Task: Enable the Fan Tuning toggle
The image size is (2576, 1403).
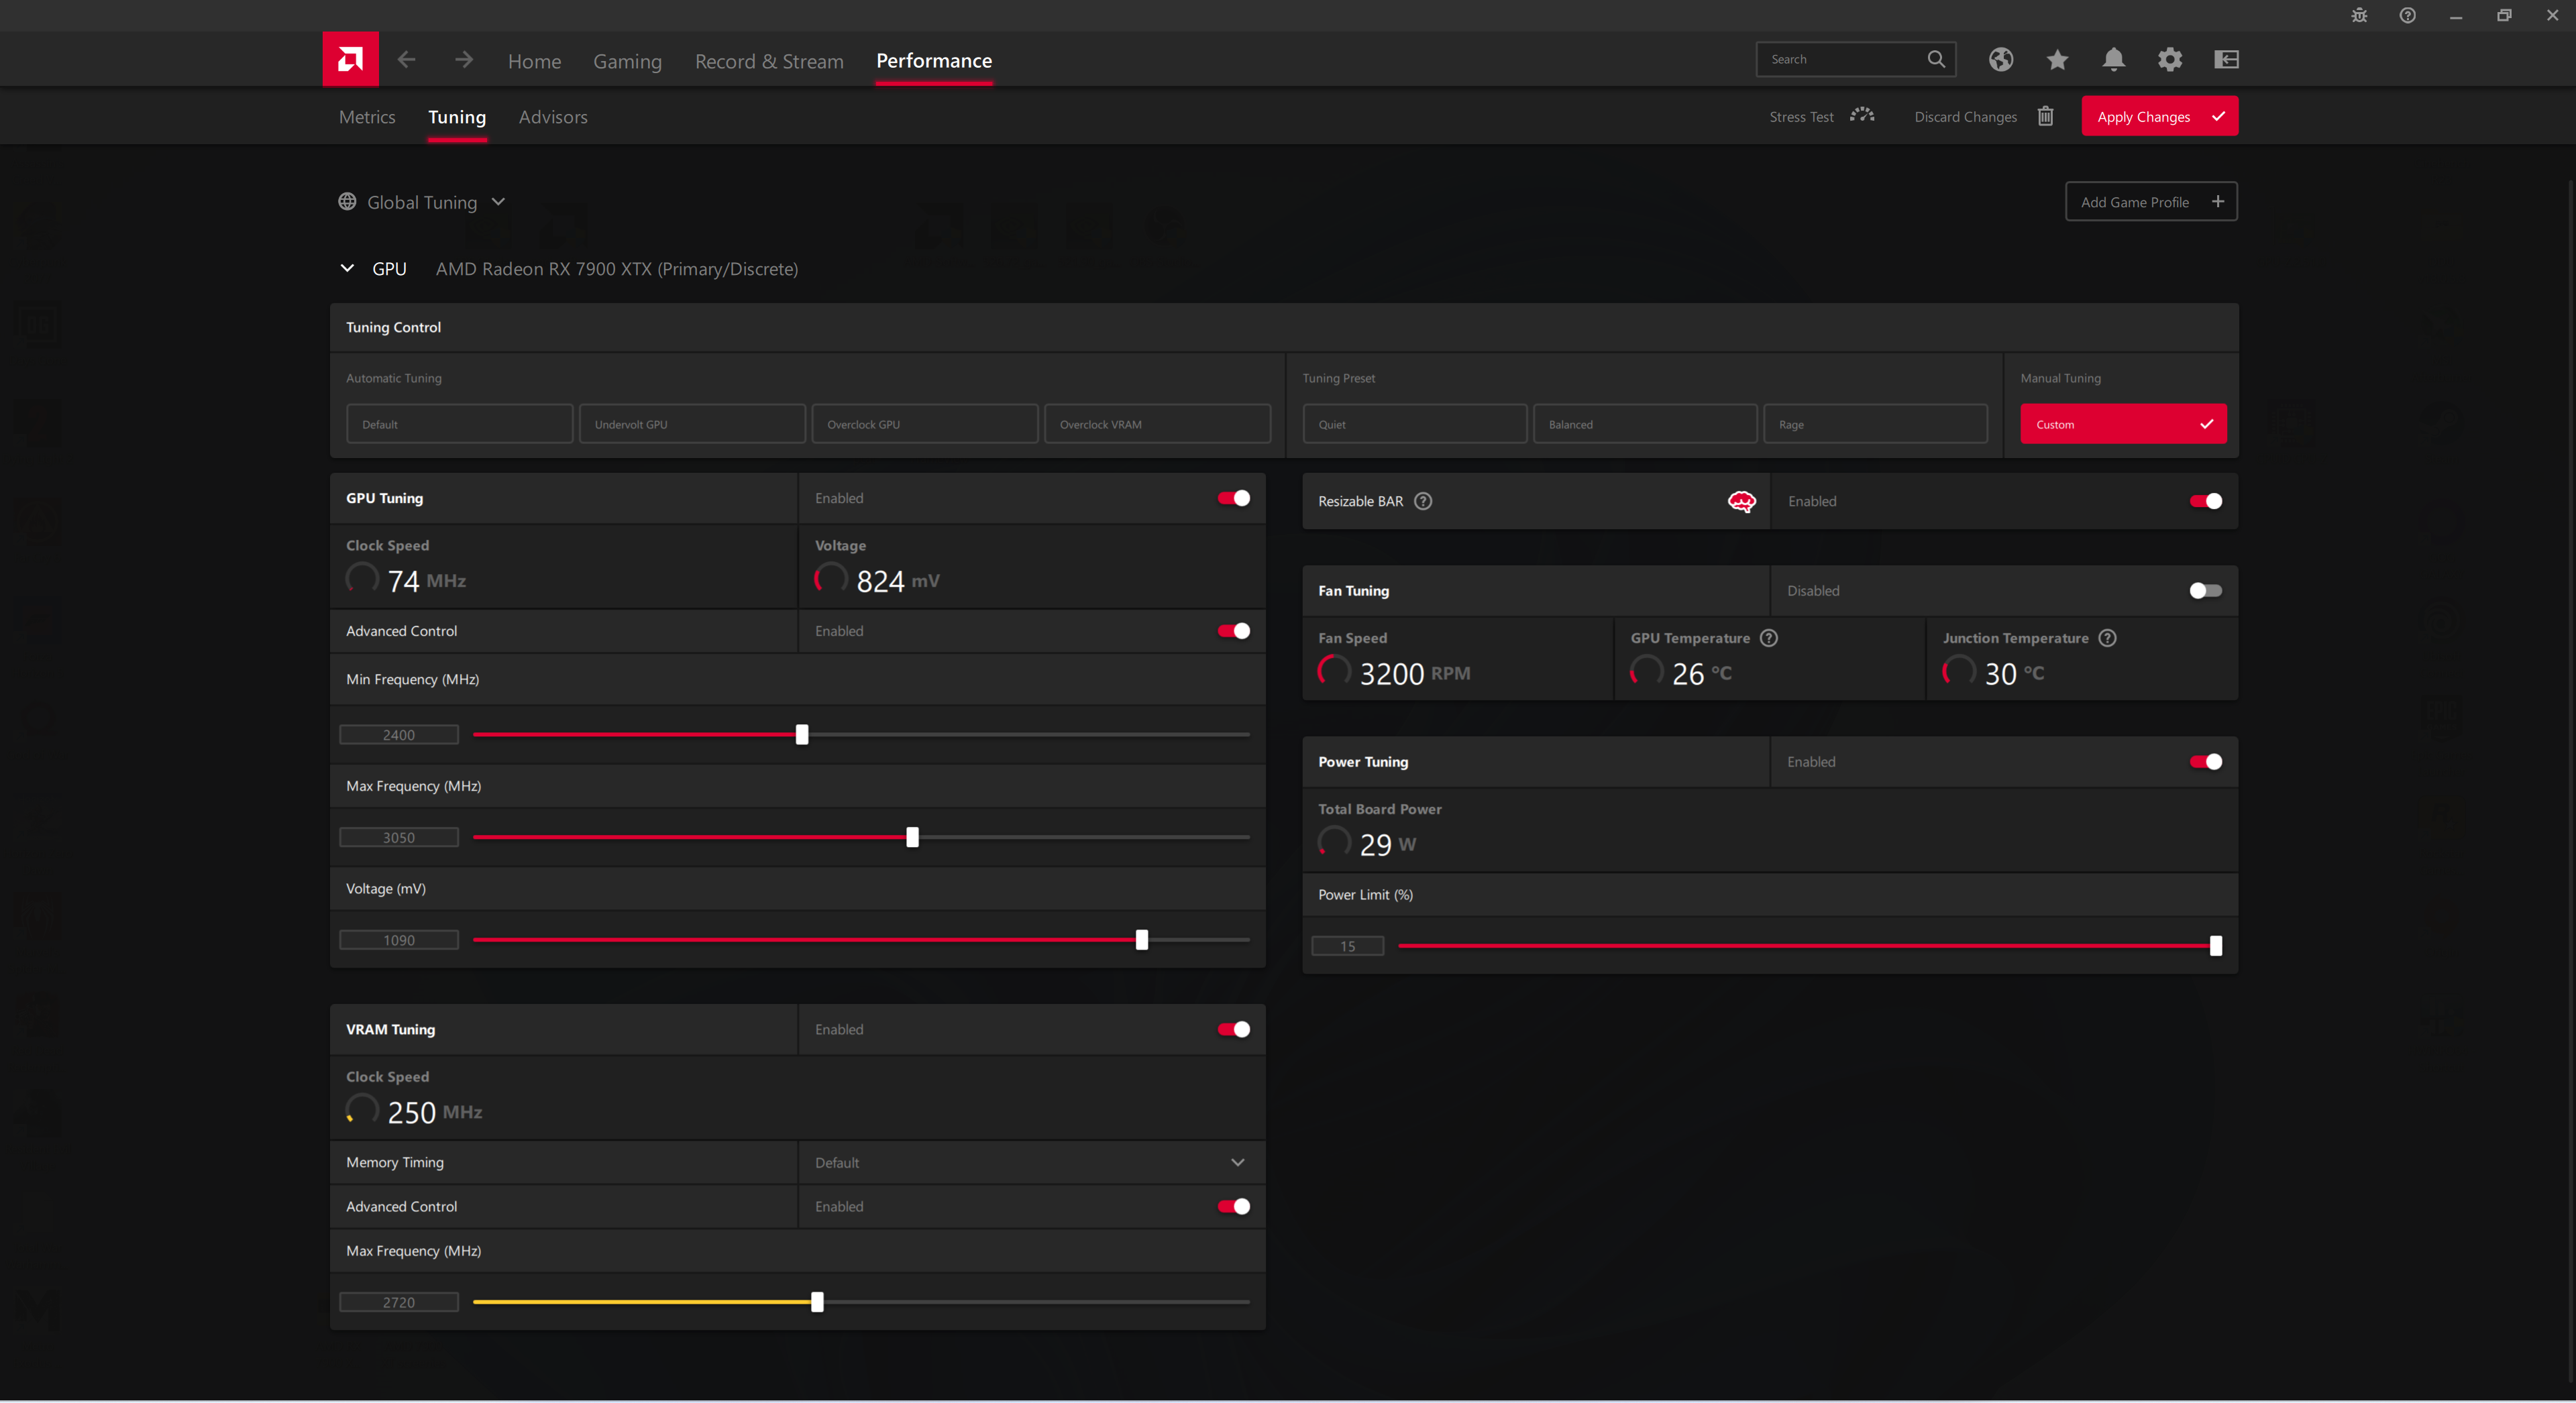Action: [x=2204, y=591]
